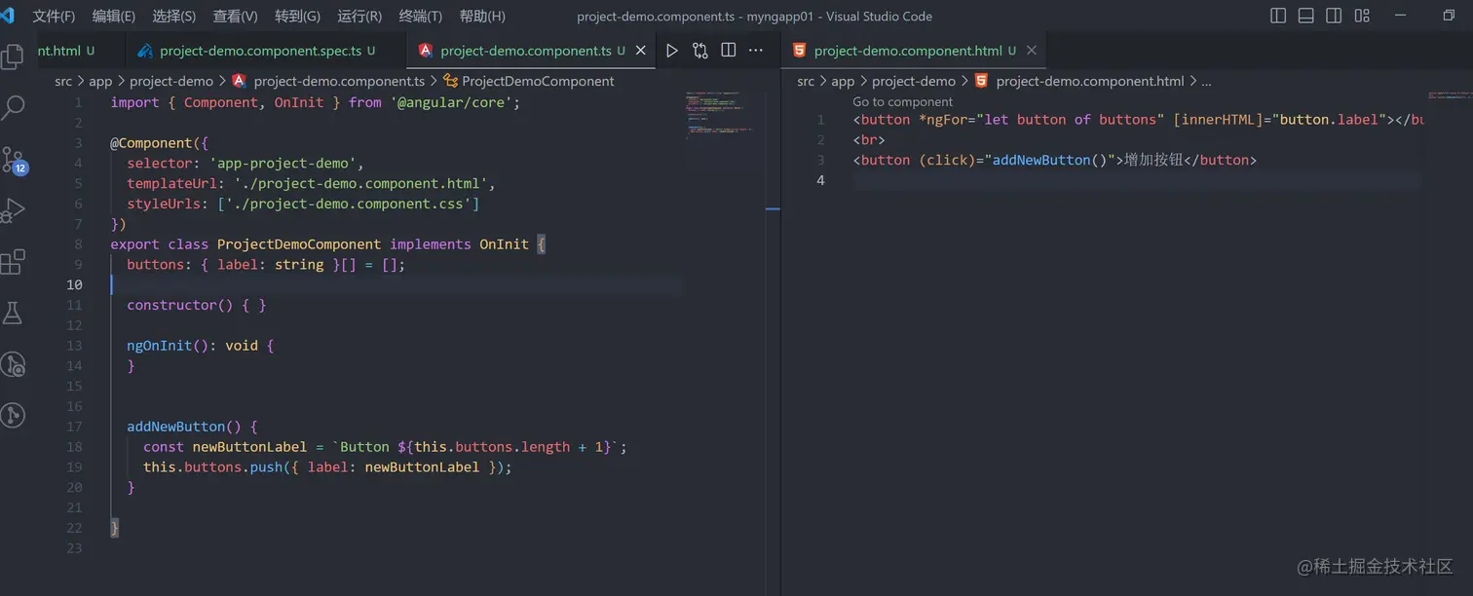Open the Extensions view
1473x596 pixels.
13,262
